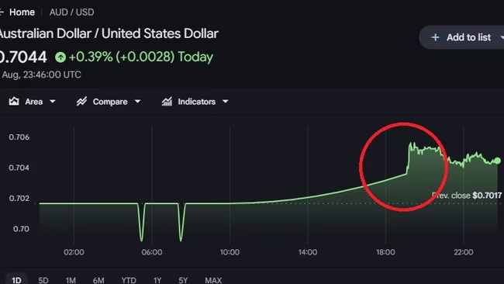Image resolution: width=504 pixels, height=284 pixels.
Task: Click the Add to list button
Action: [461, 37]
